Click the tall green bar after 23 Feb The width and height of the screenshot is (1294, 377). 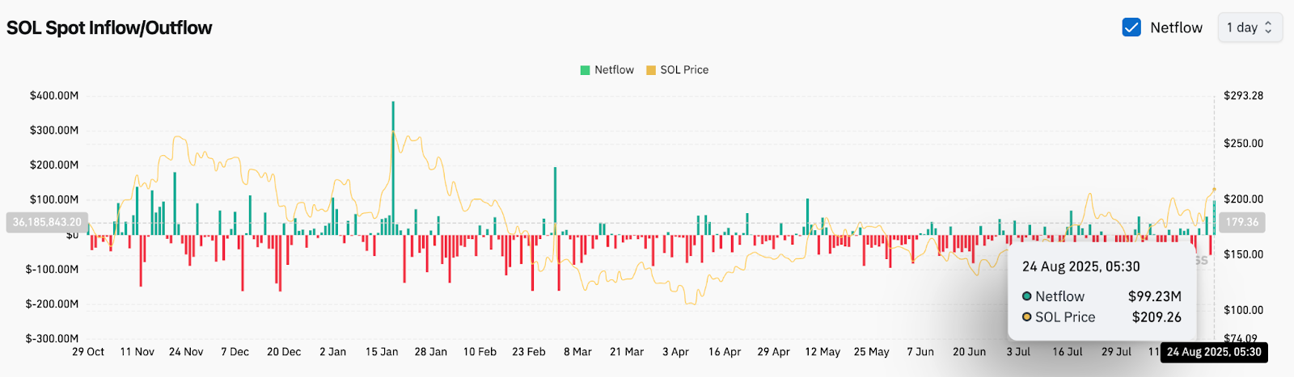click(556, 198)
